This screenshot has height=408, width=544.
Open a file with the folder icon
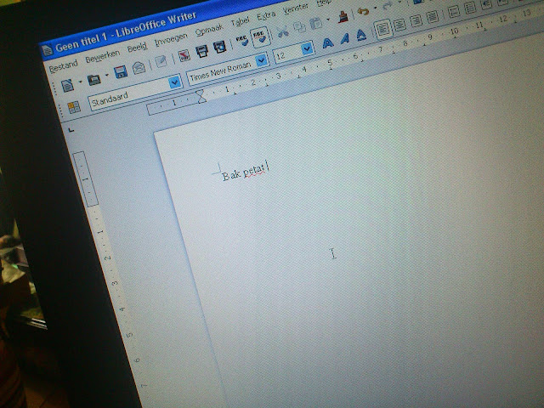93,80
